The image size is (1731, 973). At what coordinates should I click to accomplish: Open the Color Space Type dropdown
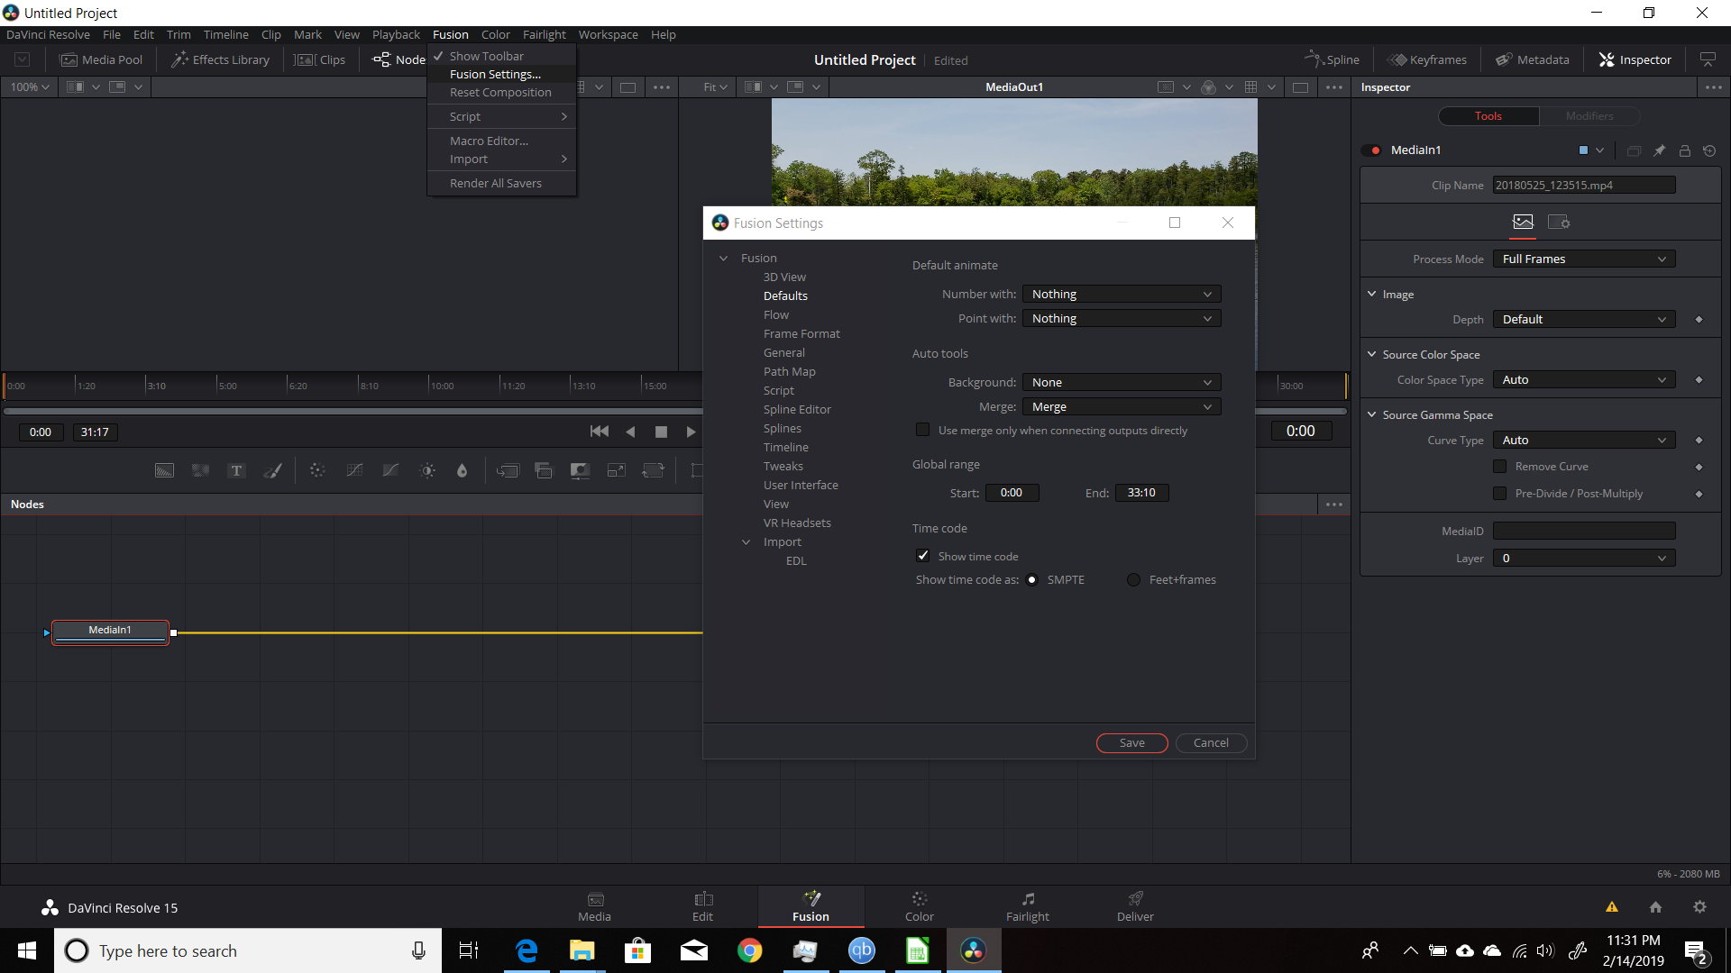click(x=1584, y=380)
